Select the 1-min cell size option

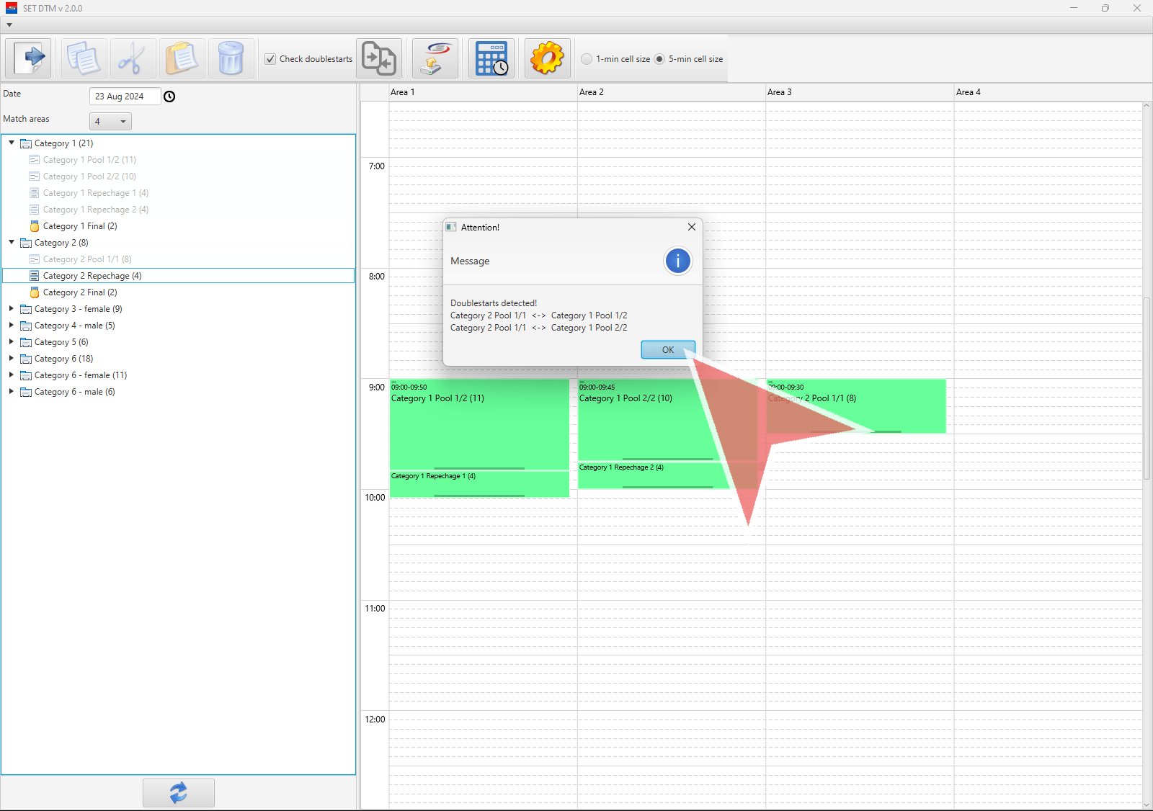[587, 59]
